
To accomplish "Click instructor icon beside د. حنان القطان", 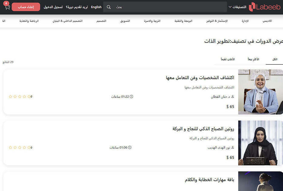I will pos(232,97).
